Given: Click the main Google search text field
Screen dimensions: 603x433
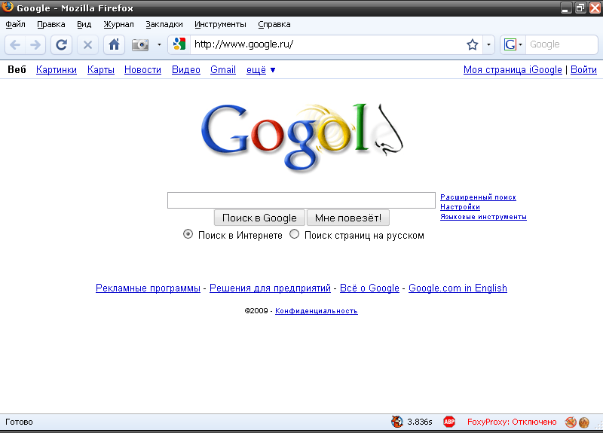Looking at the screenshot, I should click(301, 200).
